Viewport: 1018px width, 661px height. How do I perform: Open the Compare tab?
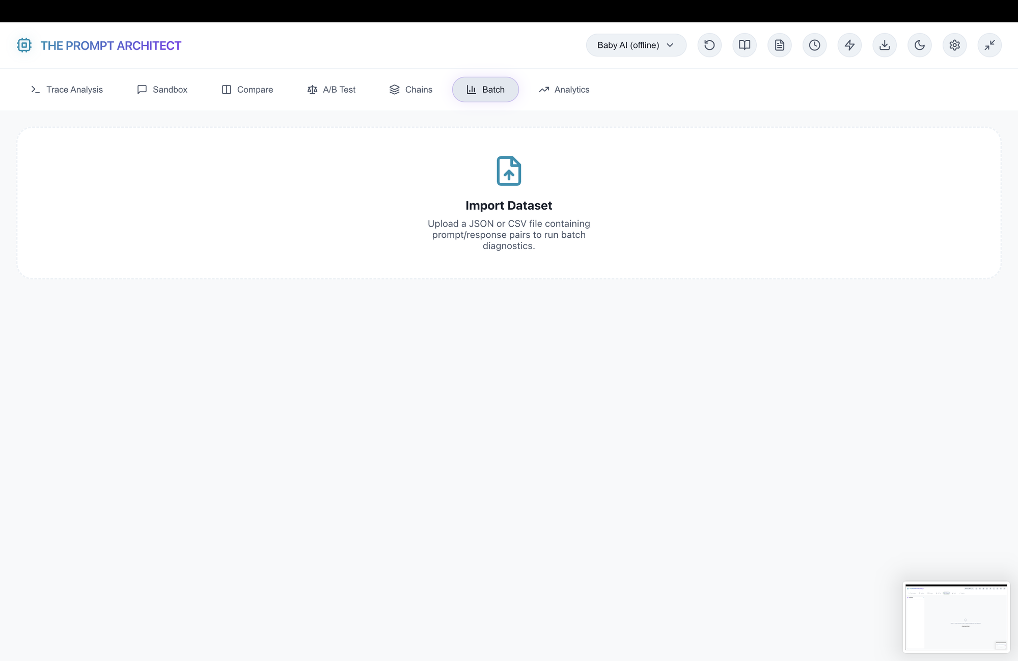coord(247,90)
